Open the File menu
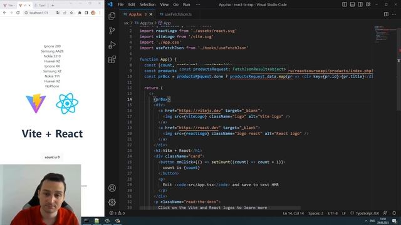Screen dimensions: 401x225 [120, 4]
